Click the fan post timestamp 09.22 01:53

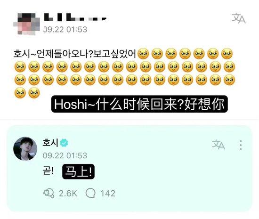tap(65, 30)
